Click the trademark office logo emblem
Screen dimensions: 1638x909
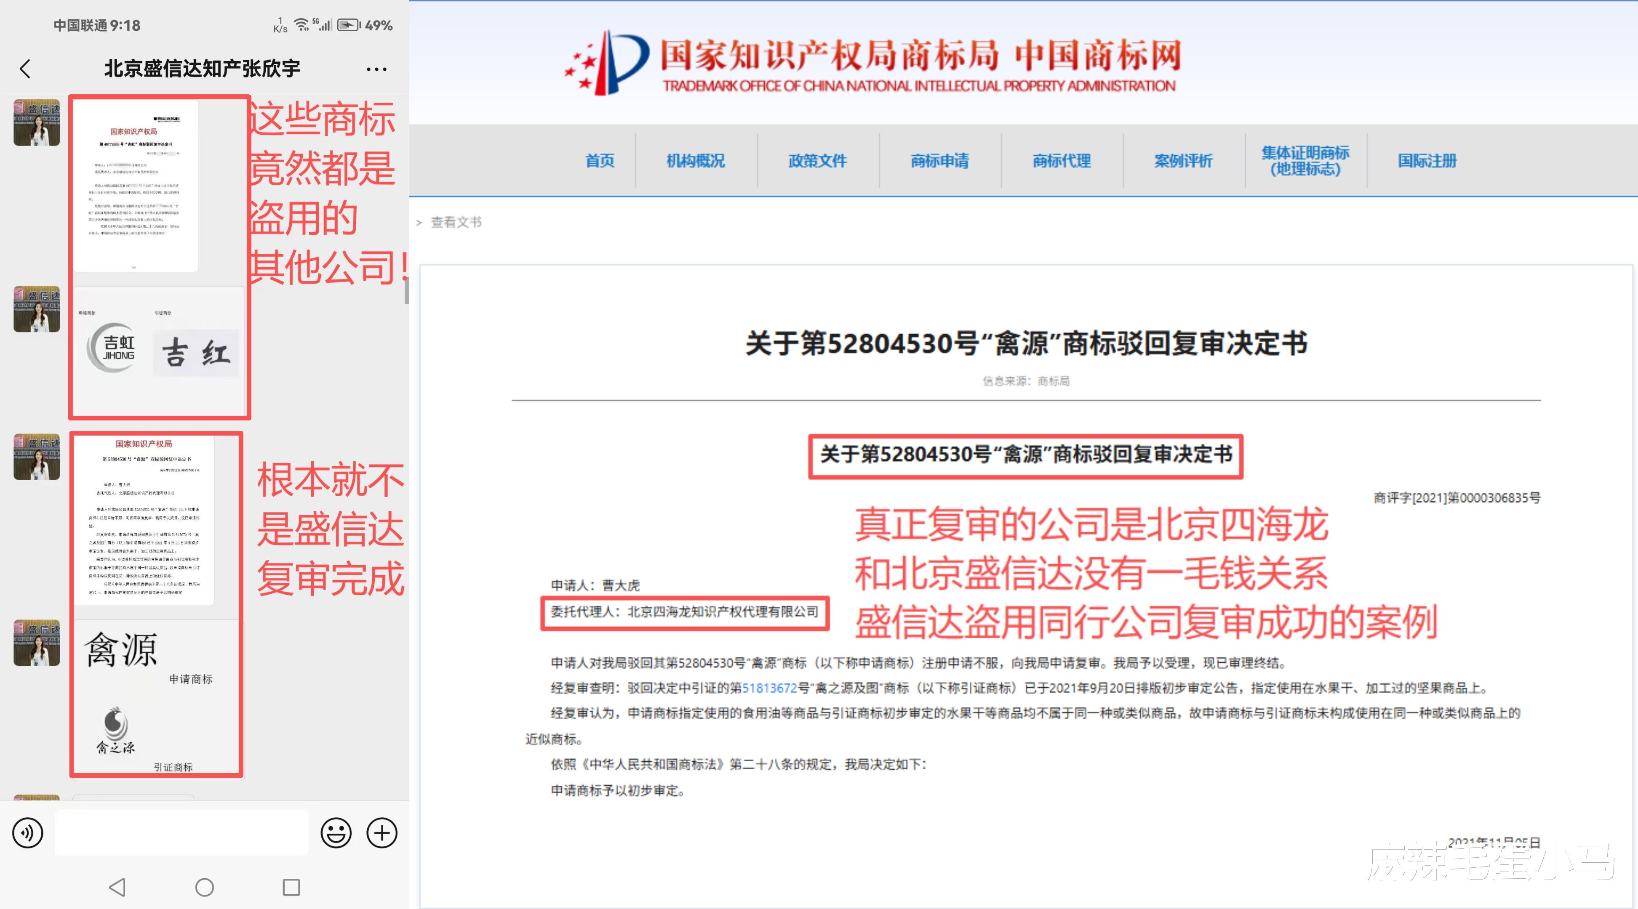click(x=607, y=62)
